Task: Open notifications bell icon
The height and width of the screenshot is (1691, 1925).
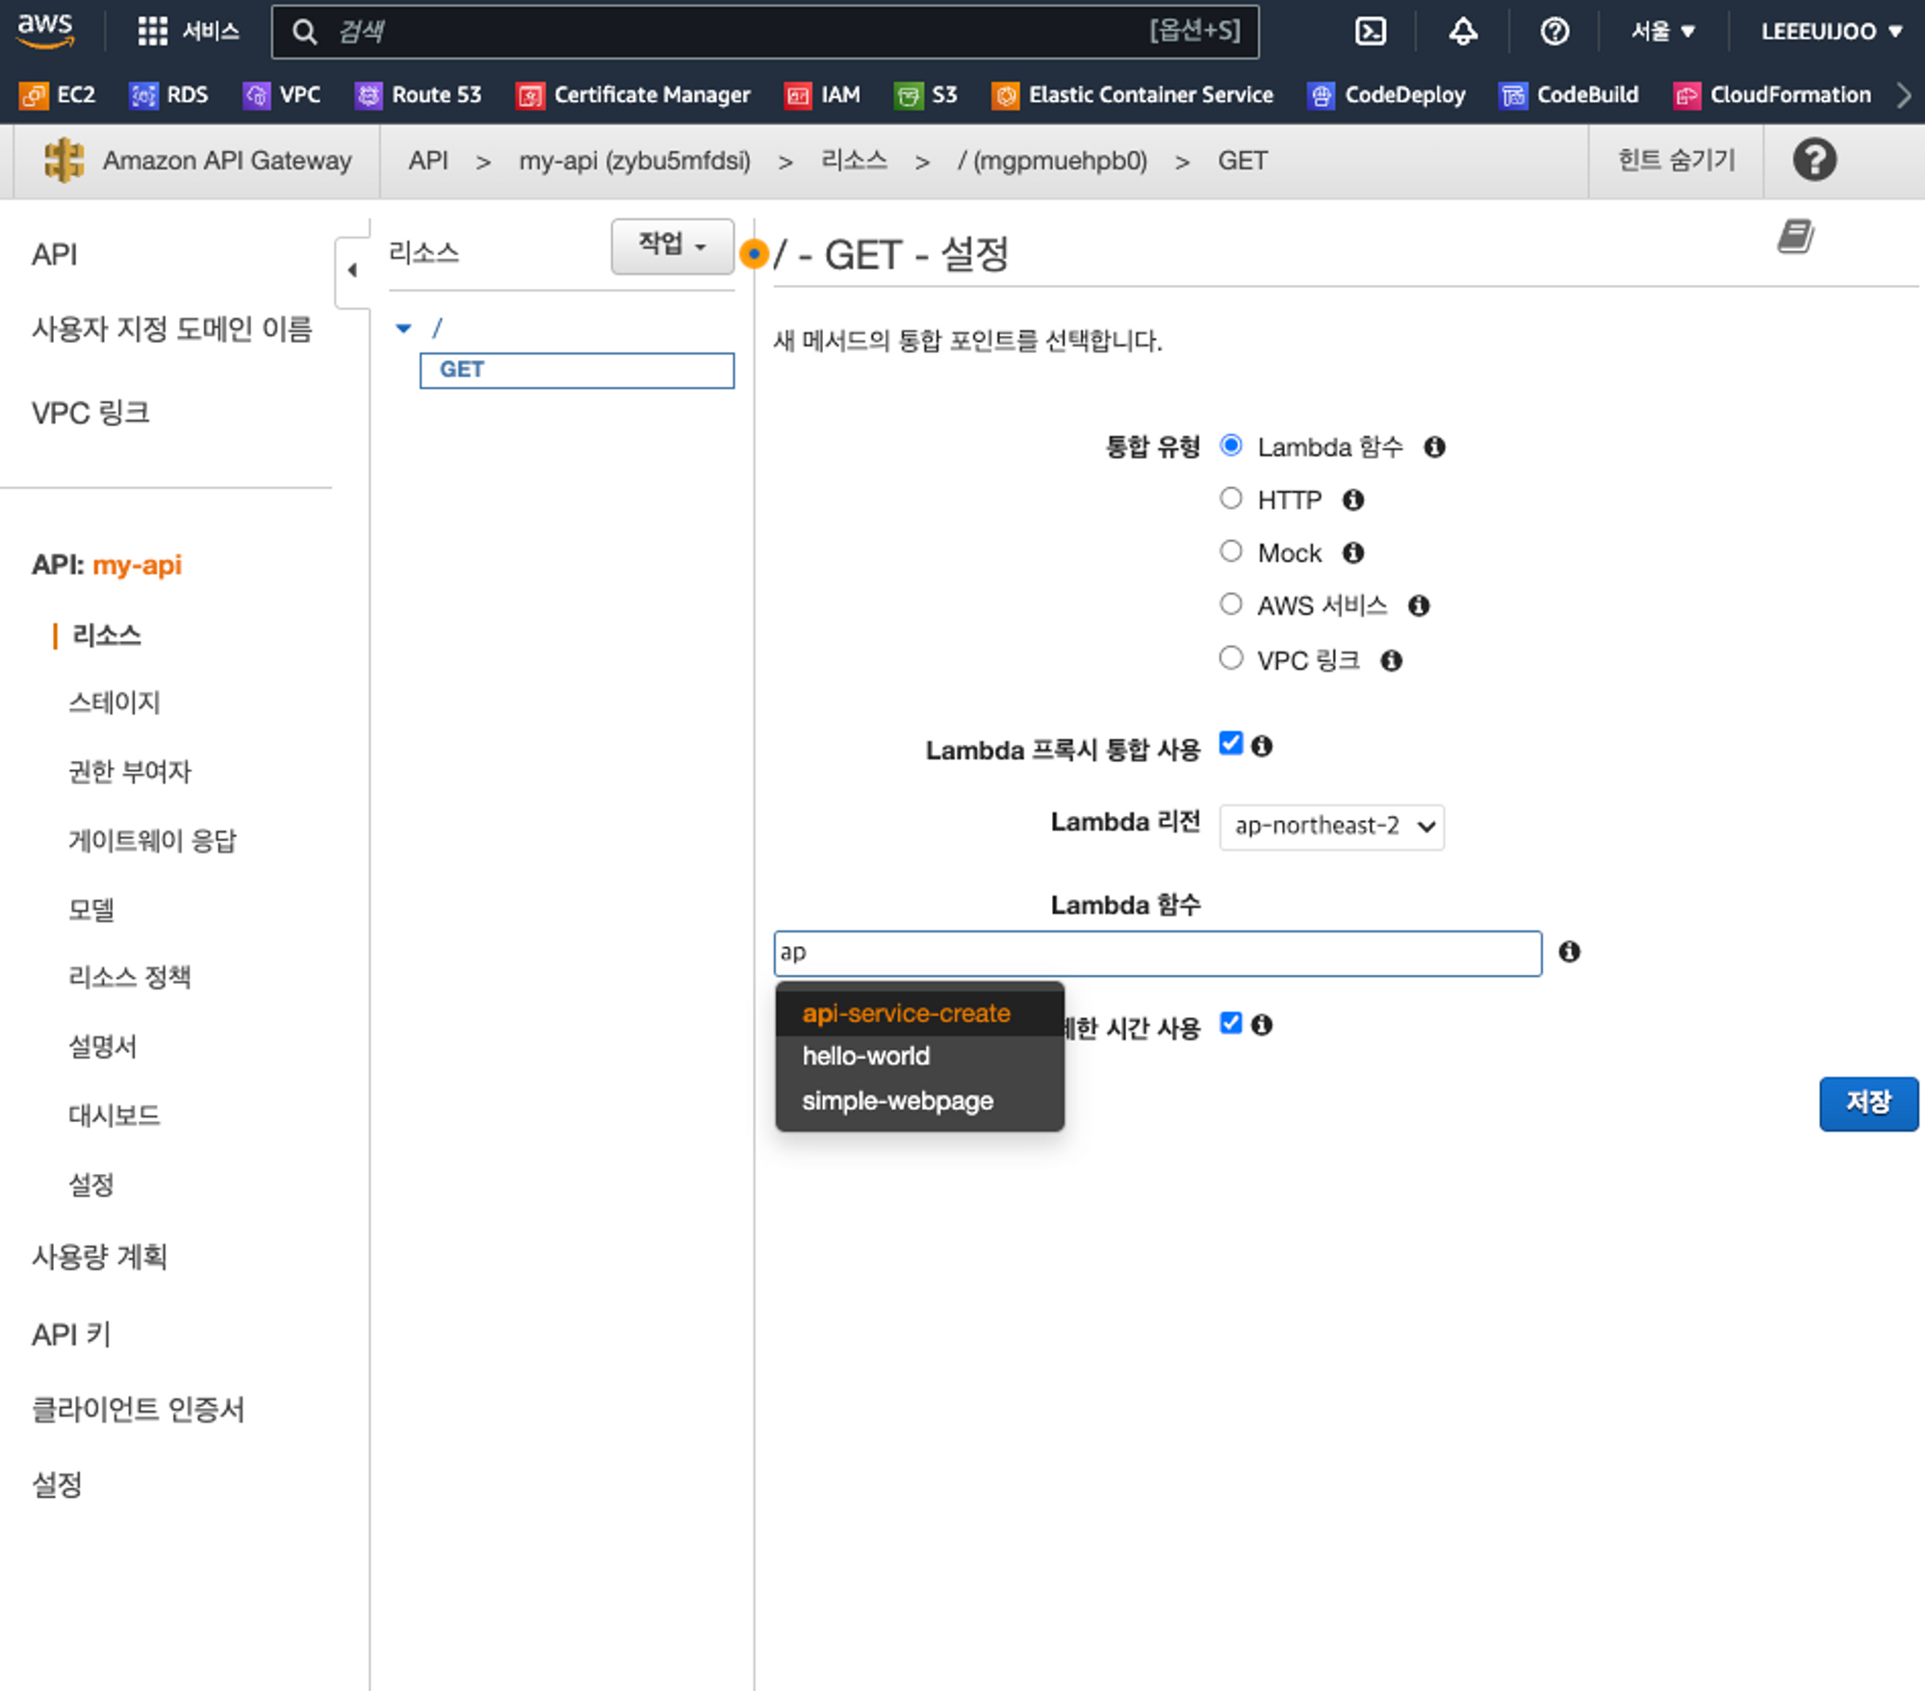Action: [1463, 32]
